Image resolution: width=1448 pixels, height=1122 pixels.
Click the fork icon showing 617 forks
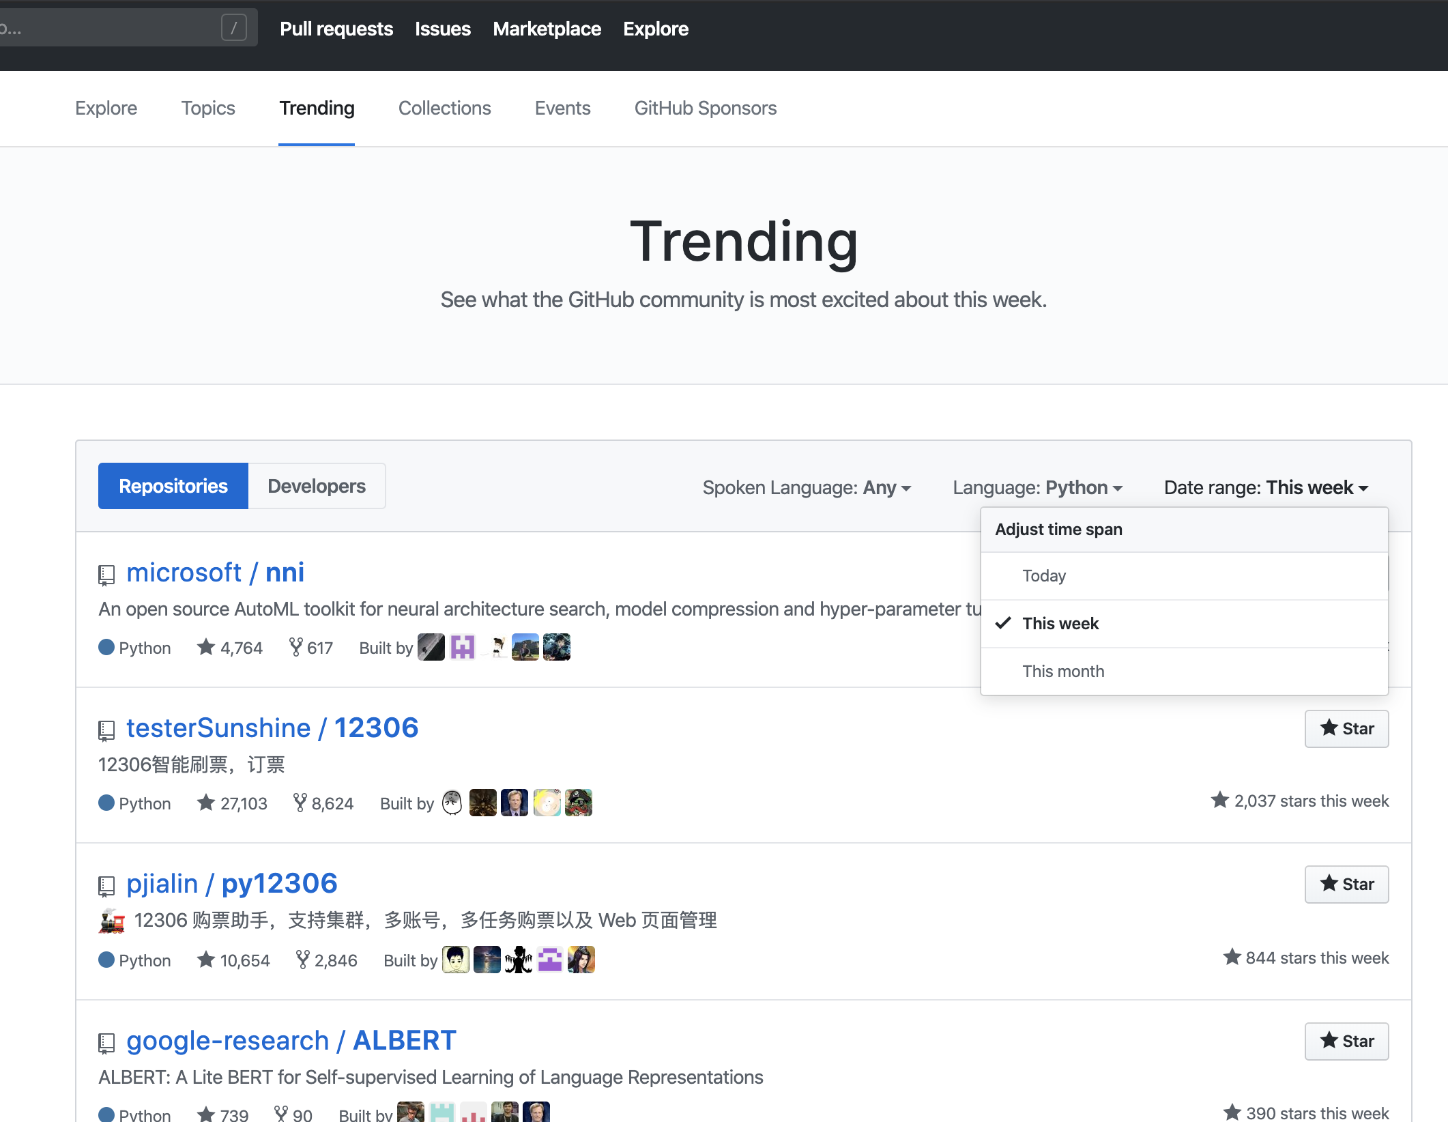point(296,647)
